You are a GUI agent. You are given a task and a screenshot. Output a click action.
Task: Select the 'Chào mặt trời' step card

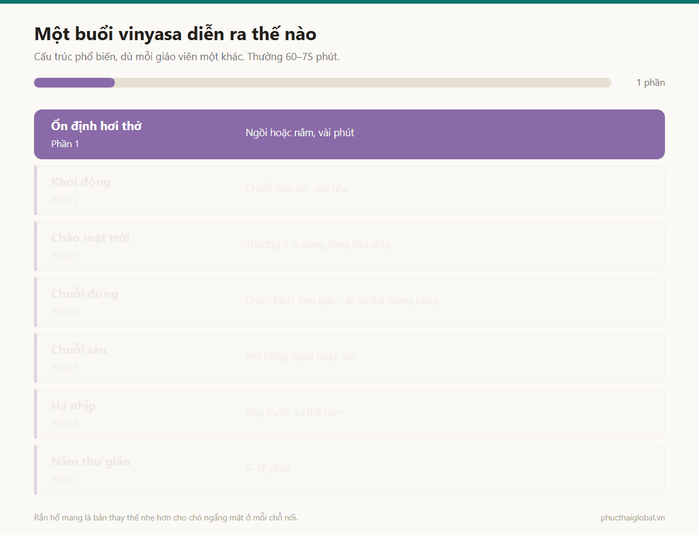[x=349, y=246]
